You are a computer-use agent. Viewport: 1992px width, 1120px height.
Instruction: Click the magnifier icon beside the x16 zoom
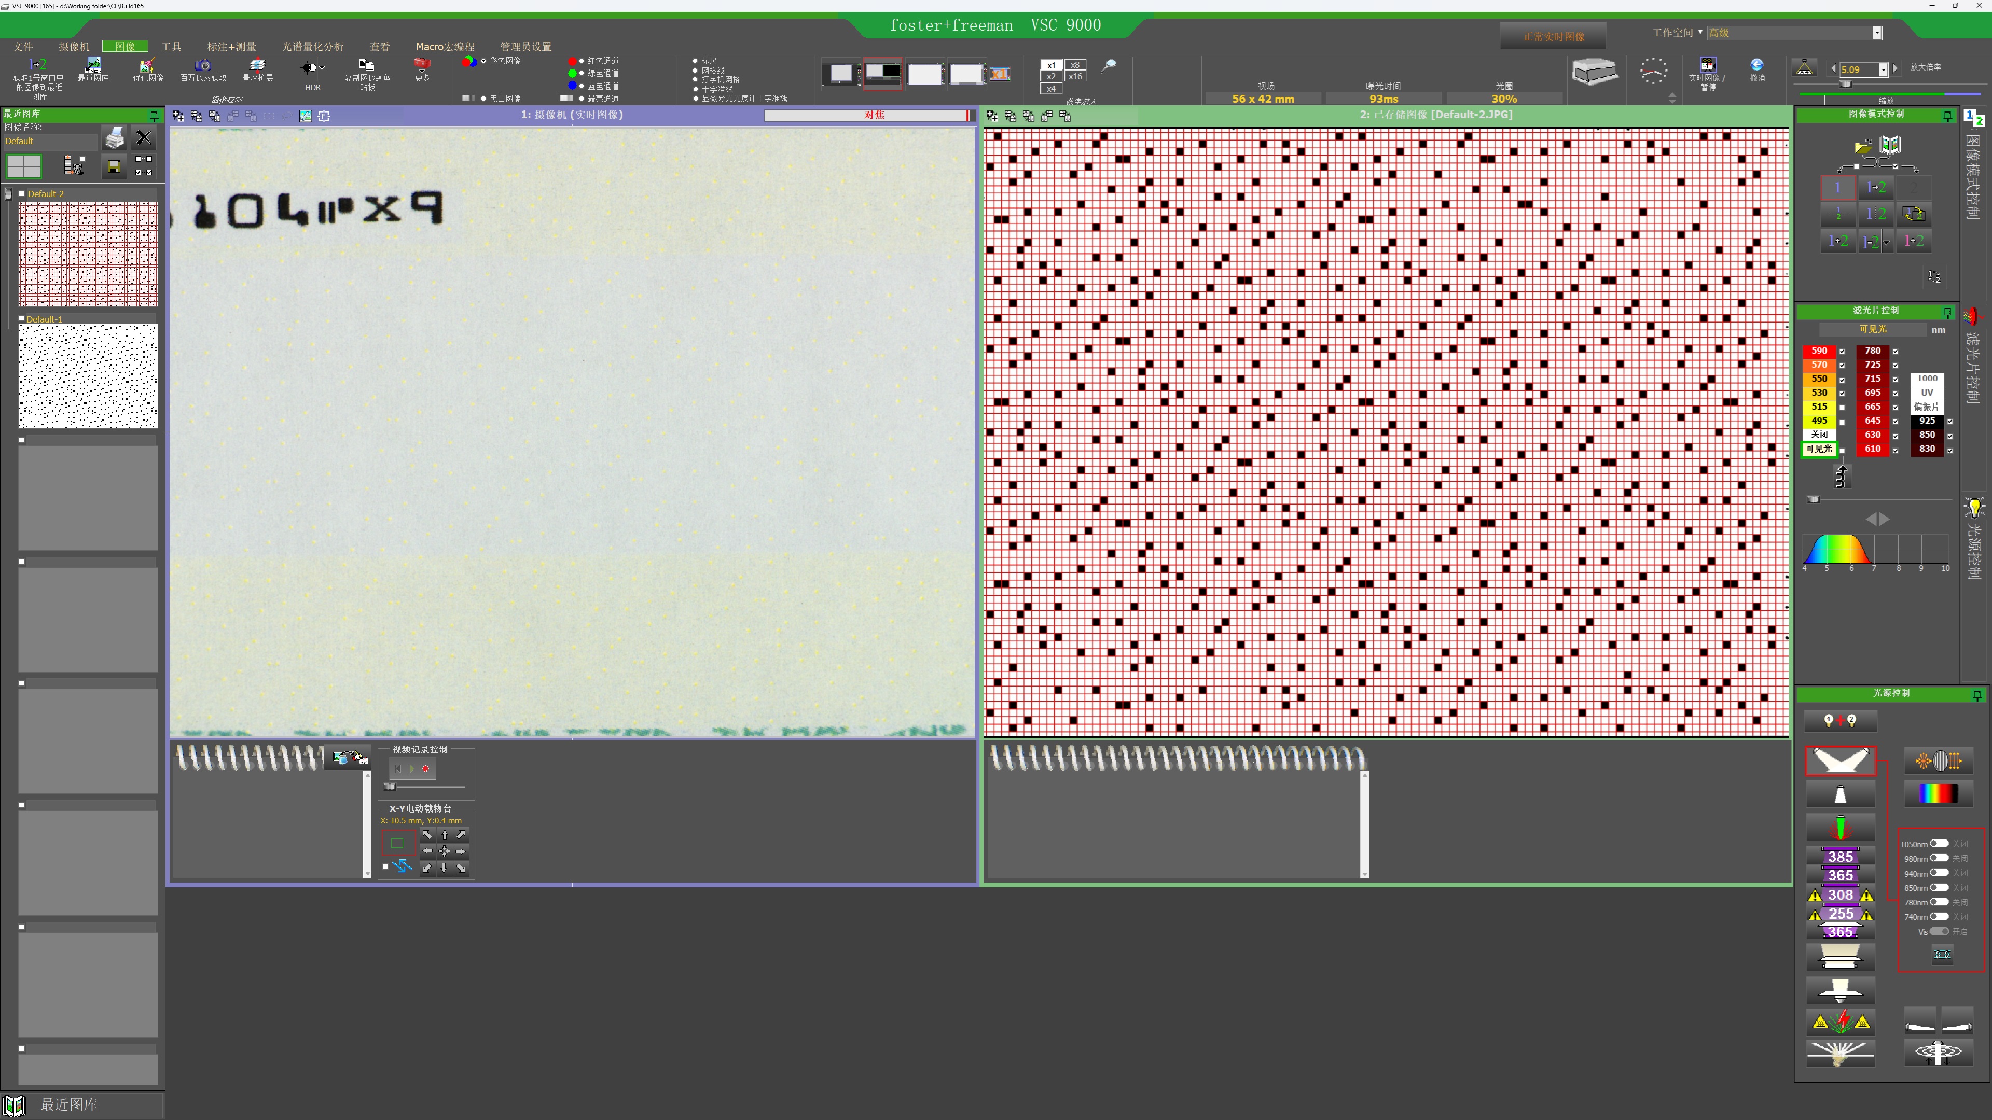(1109, 66)
